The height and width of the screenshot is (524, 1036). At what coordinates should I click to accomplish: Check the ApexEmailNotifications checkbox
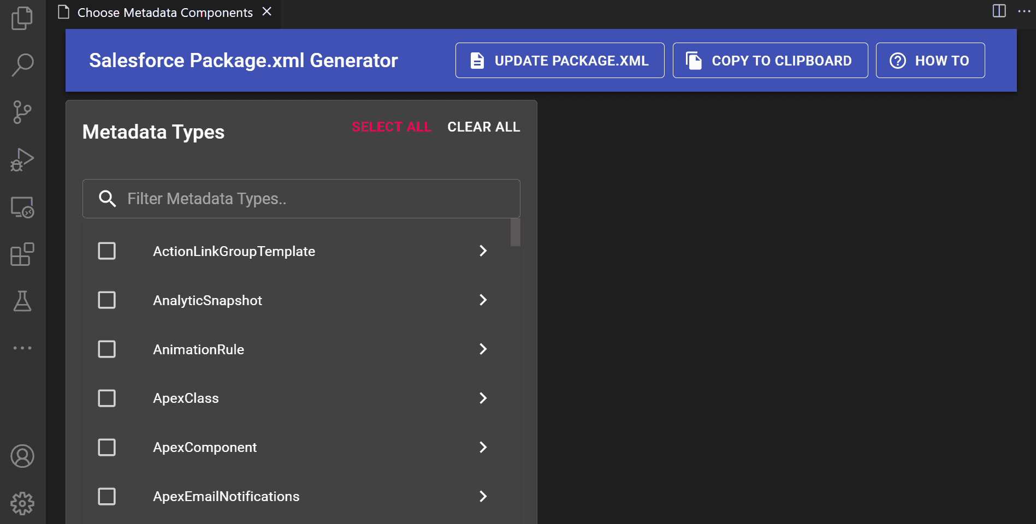point(106,497)
